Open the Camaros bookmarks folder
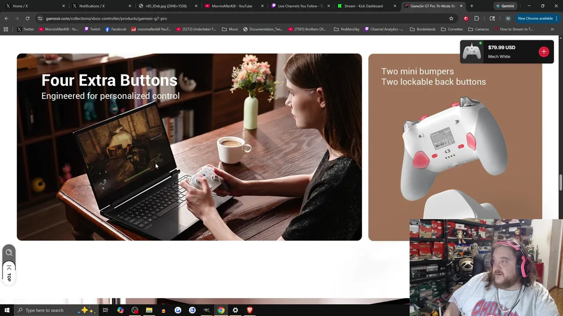The image size is (563, 316). point(479,29)
